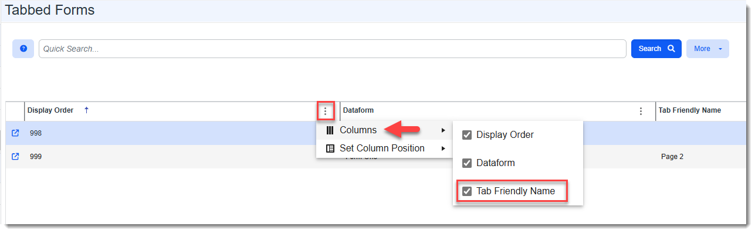Open record 999 via its external link icon

point(16,157)
